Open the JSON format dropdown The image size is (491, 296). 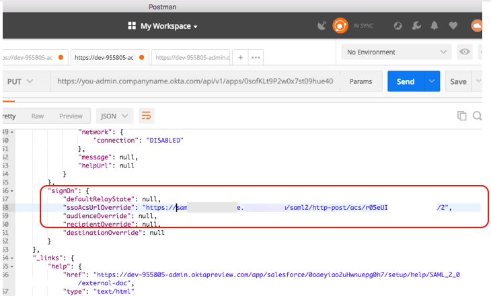pos(114,116)
